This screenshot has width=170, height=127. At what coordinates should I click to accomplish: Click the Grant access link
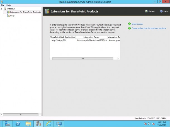click(x=137, y=24)
